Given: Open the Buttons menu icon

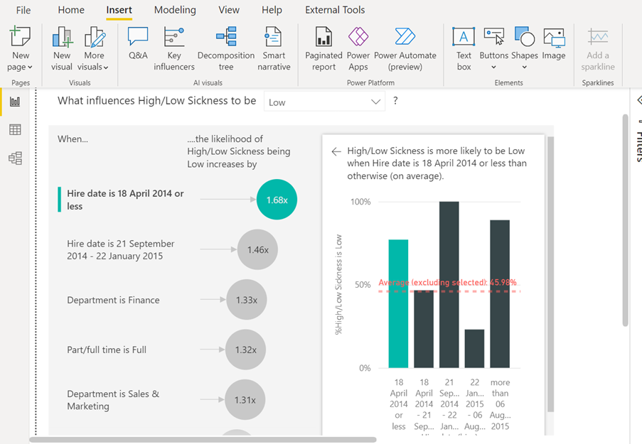Looking at the screenshot, I should tap(494, 36).
